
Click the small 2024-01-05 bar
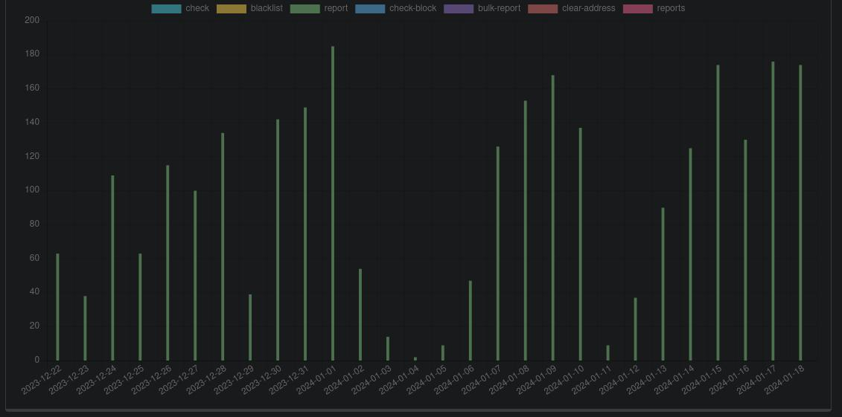click(443, 352)
